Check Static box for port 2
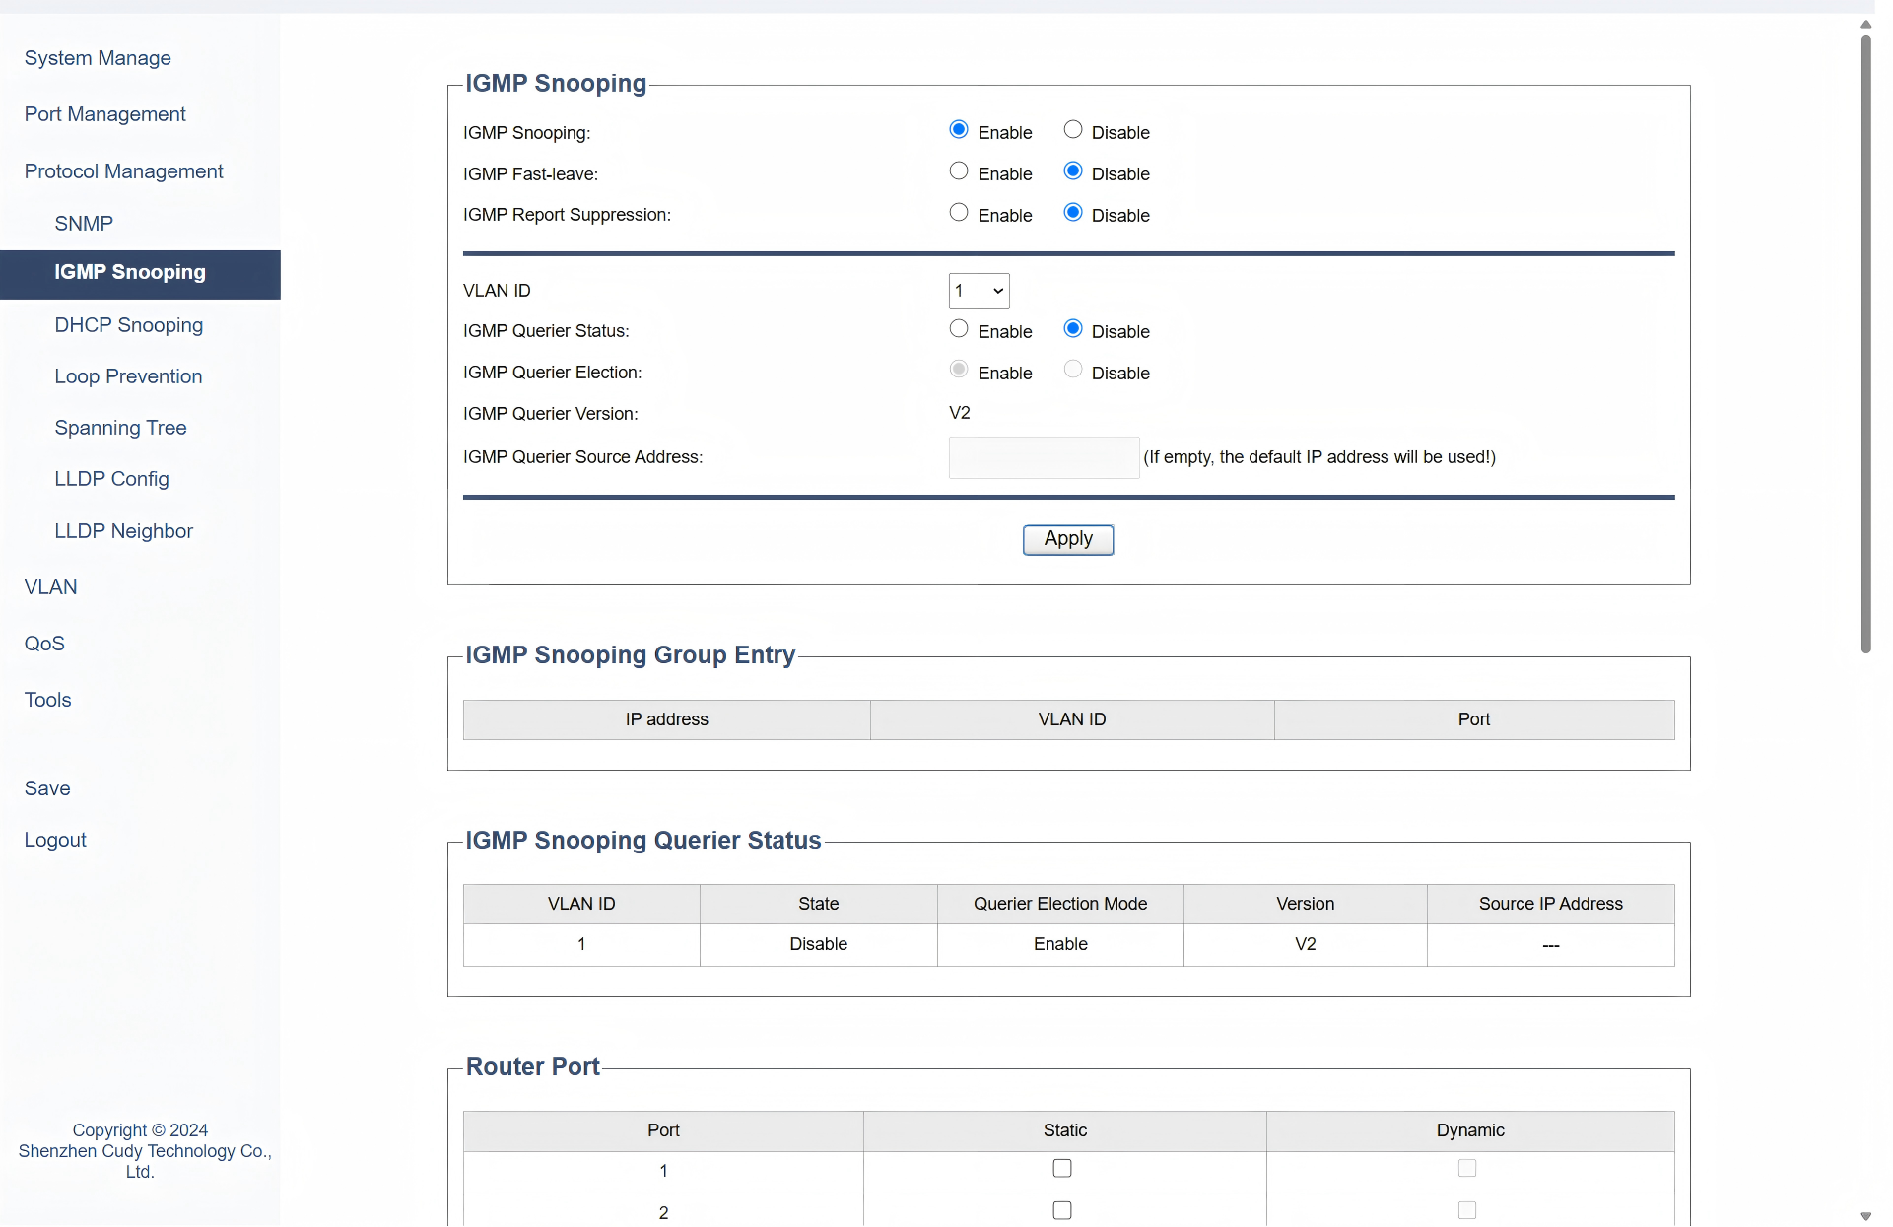This screenshot has height=1227, width=1893. 1061,1210
